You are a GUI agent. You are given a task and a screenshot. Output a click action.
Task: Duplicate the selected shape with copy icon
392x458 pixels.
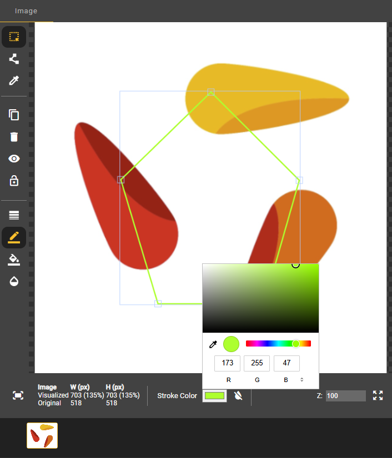point(14,115)
